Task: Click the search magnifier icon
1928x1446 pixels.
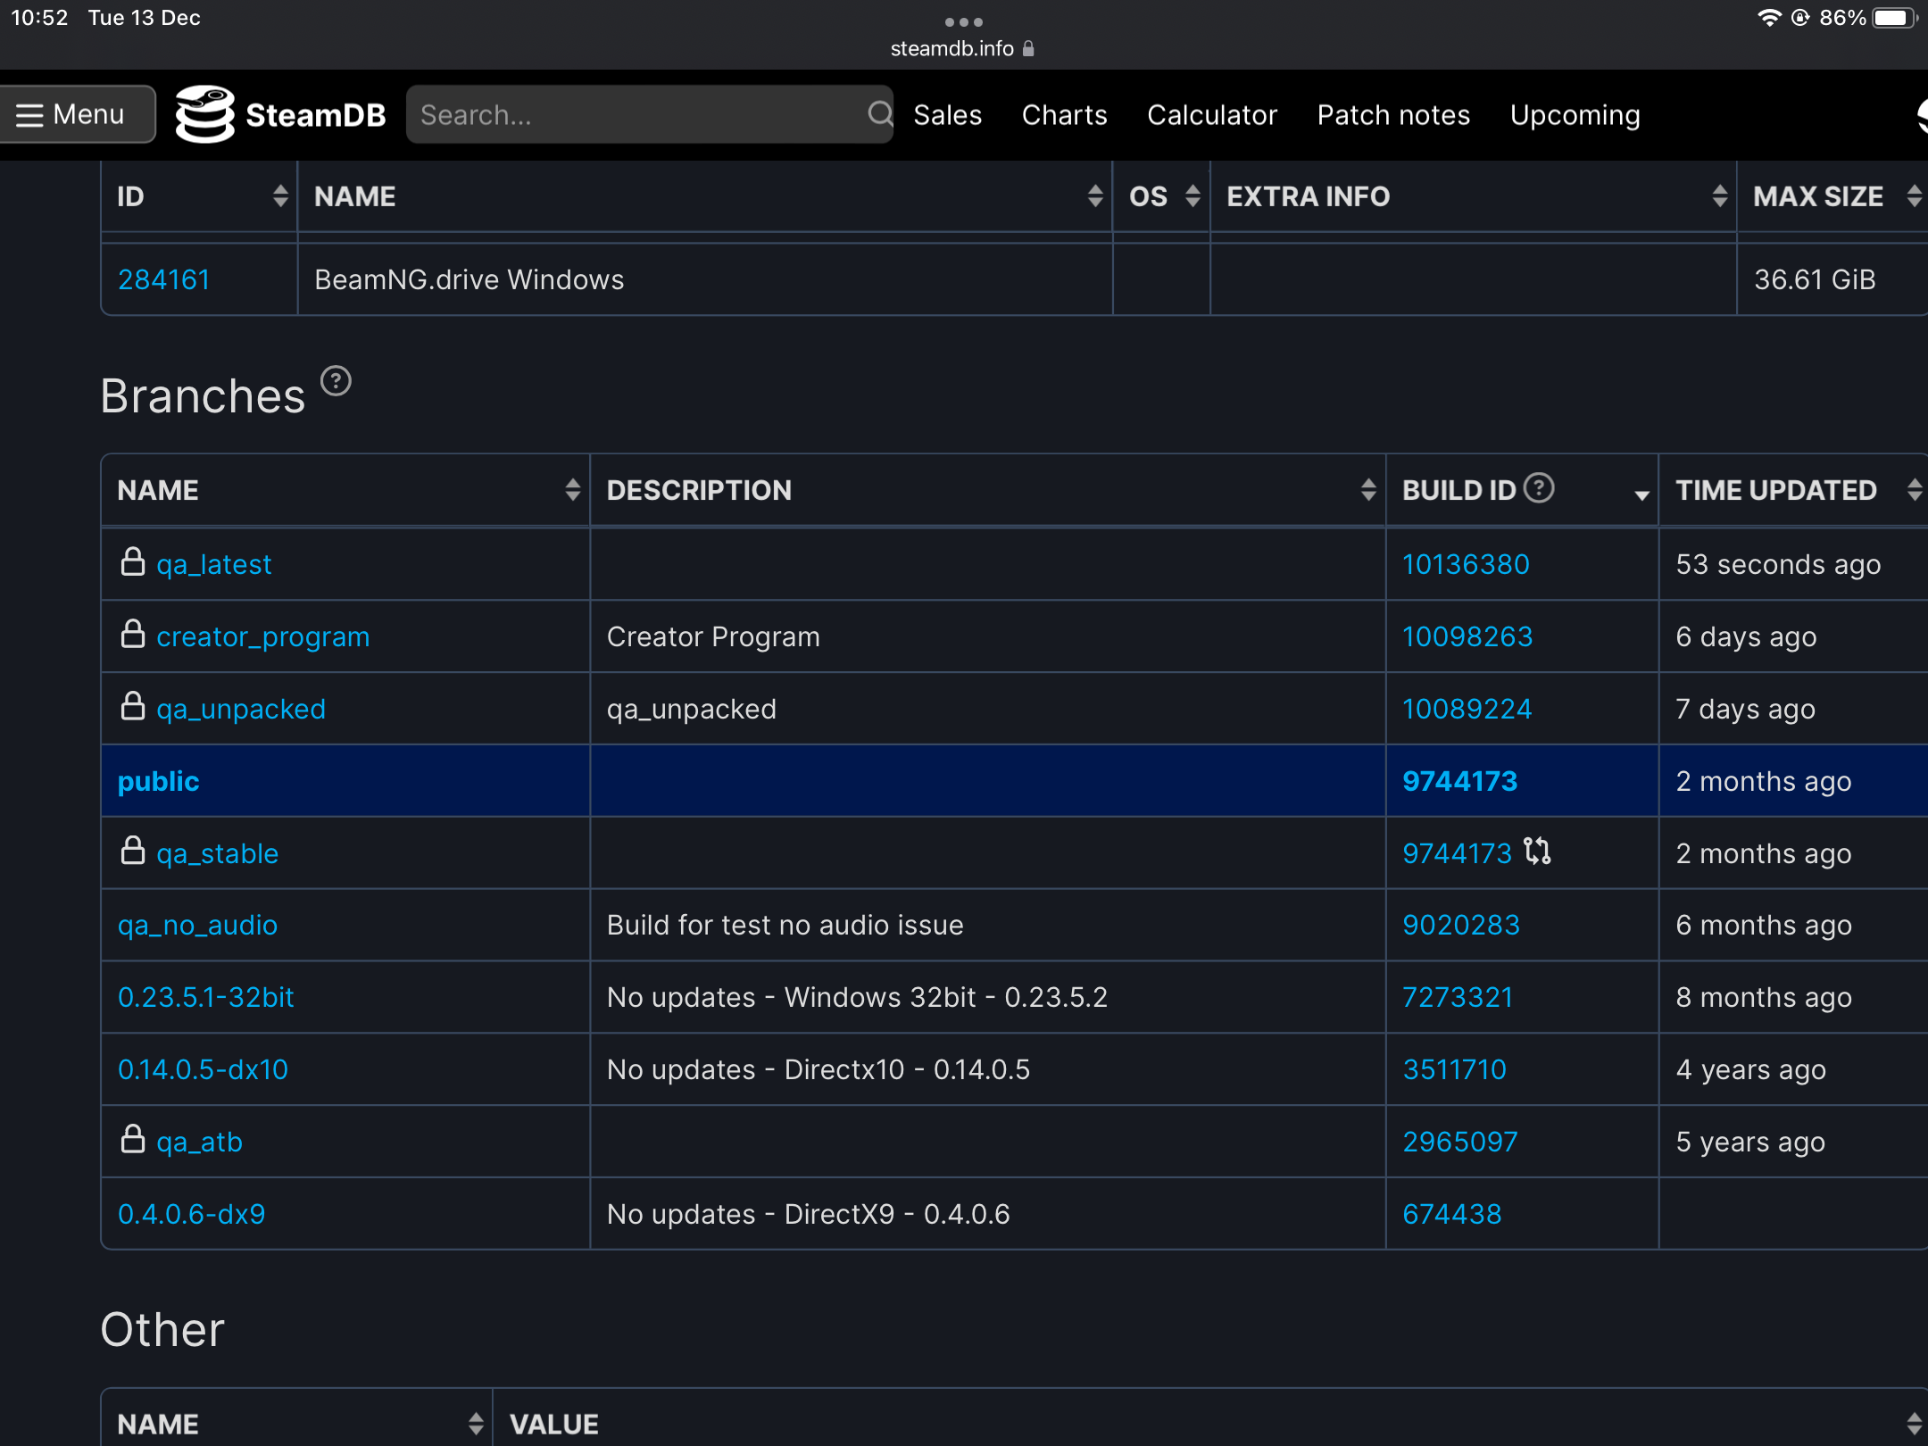Action: [879, 114]
